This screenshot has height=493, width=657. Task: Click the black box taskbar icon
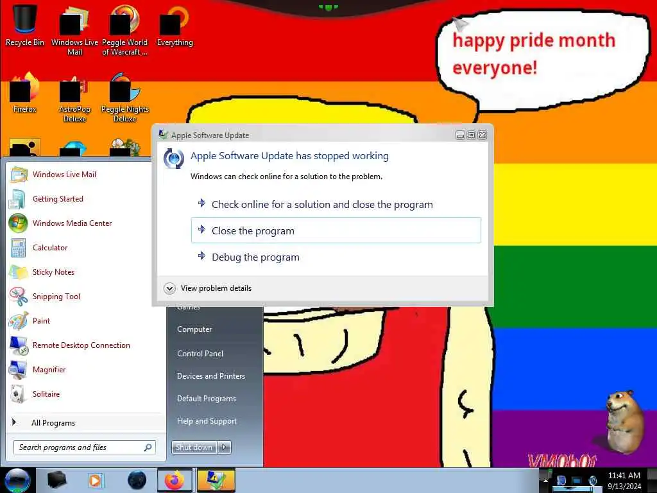click(56, 480)
